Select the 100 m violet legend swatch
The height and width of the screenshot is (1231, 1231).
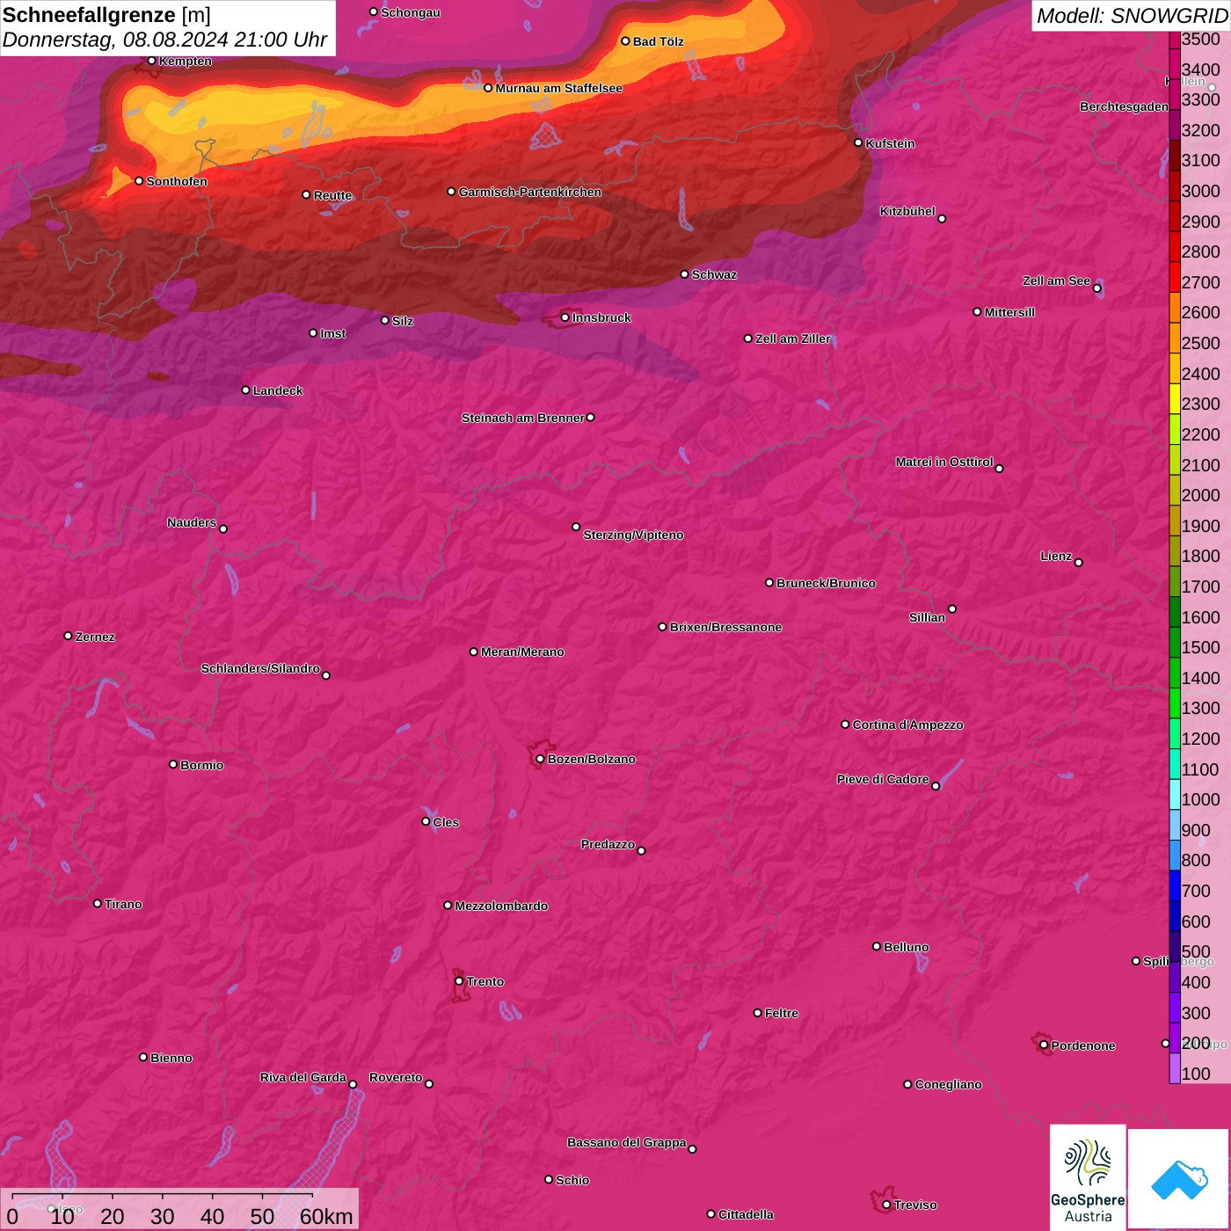pyautogui.click(x=1175, y=1068)
